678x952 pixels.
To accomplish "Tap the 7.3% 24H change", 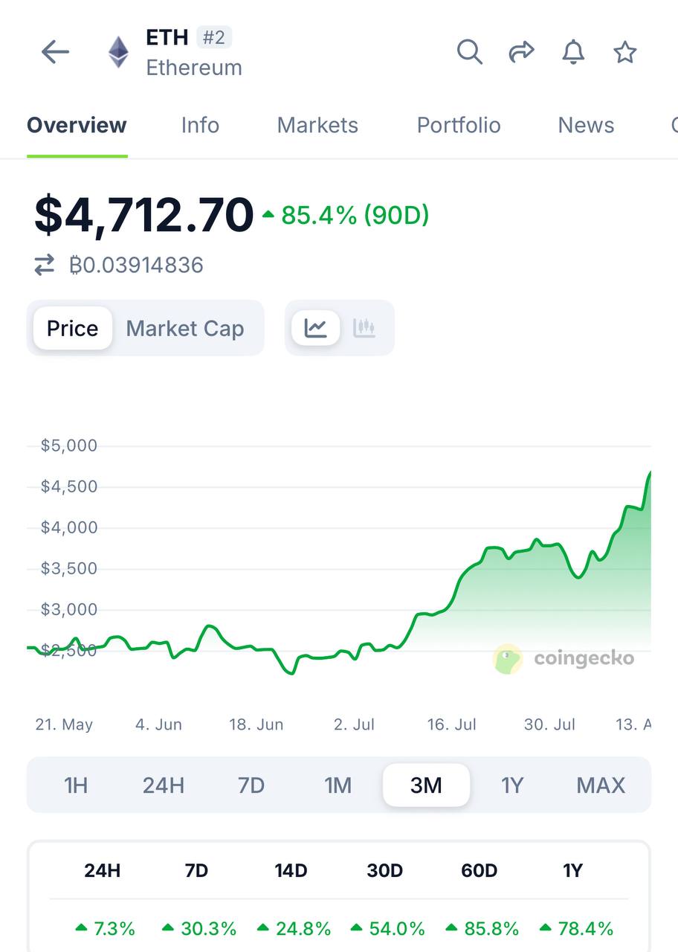I will 105,928.
